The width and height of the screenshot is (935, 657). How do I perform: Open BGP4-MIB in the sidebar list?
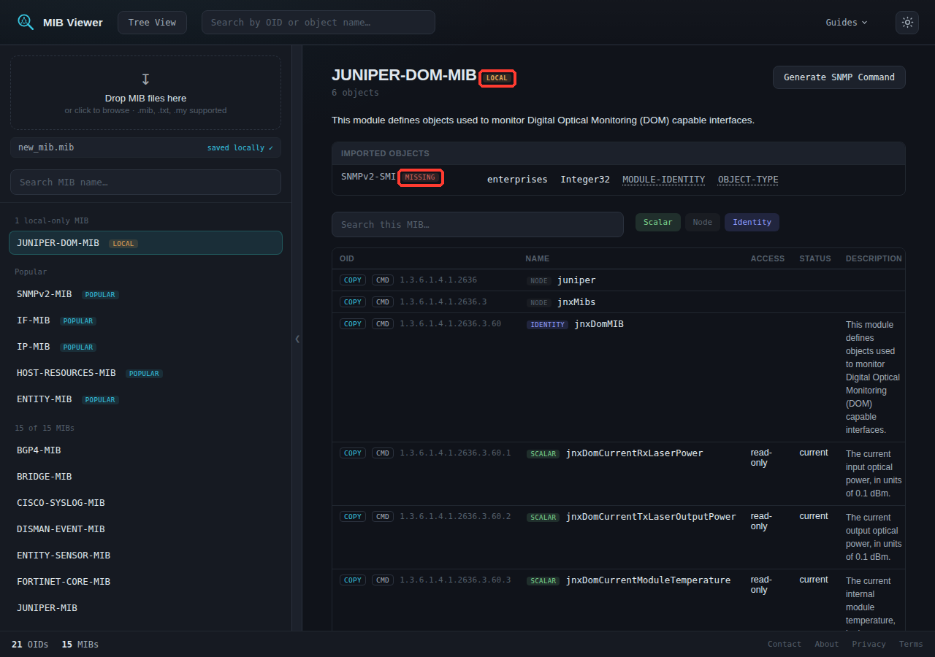tap(145, 450)
